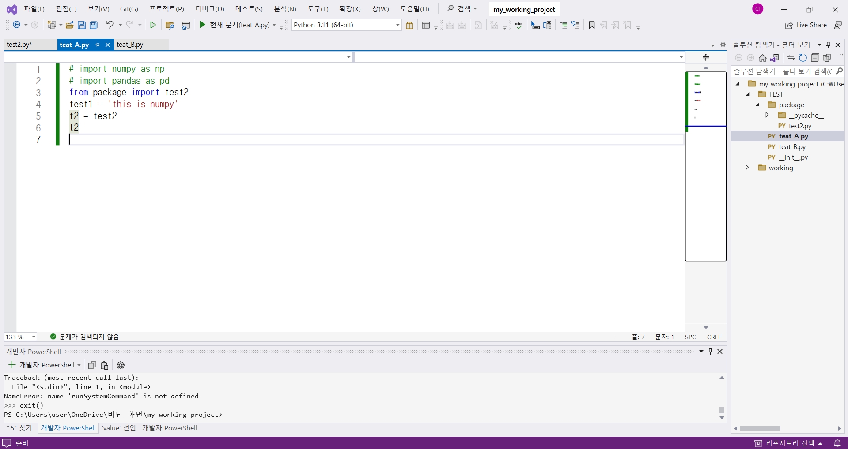Refresh the Solution Explorer

pos(803,58)
